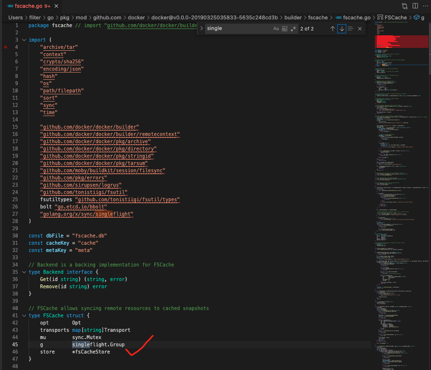Enable Use Regular Expression in find
The image size is (431, 370).
click(x=293, y=29)
